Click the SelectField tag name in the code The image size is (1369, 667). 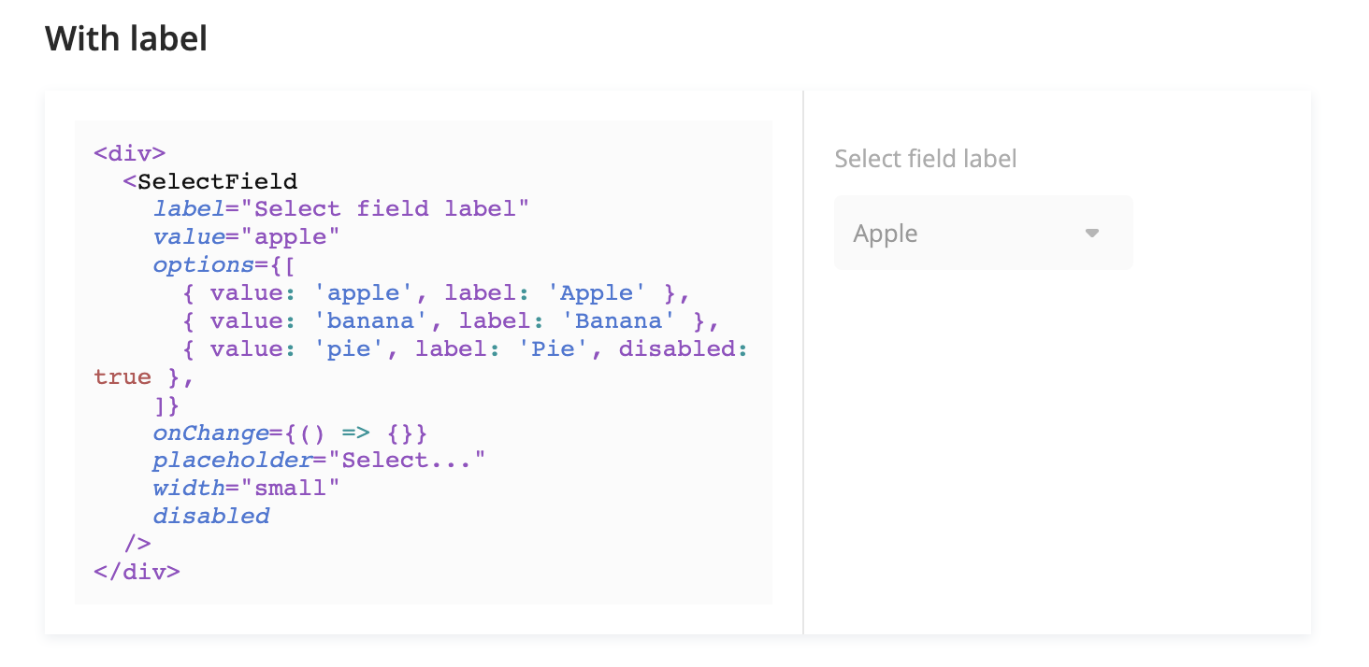coord(217,181)
